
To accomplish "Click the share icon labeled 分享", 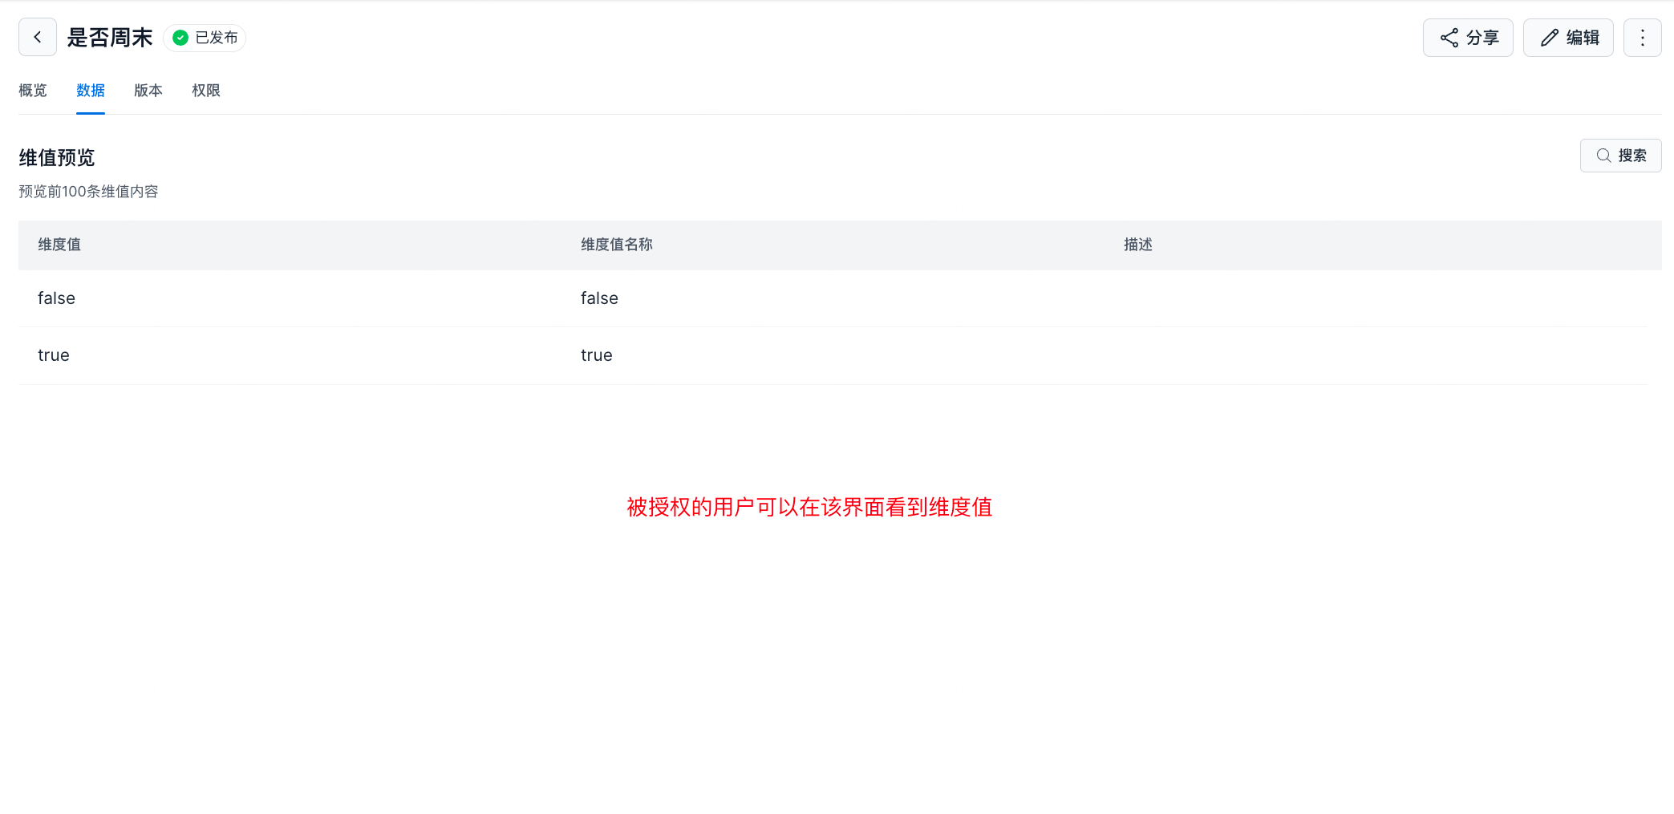I will [x=1467, y=38].
